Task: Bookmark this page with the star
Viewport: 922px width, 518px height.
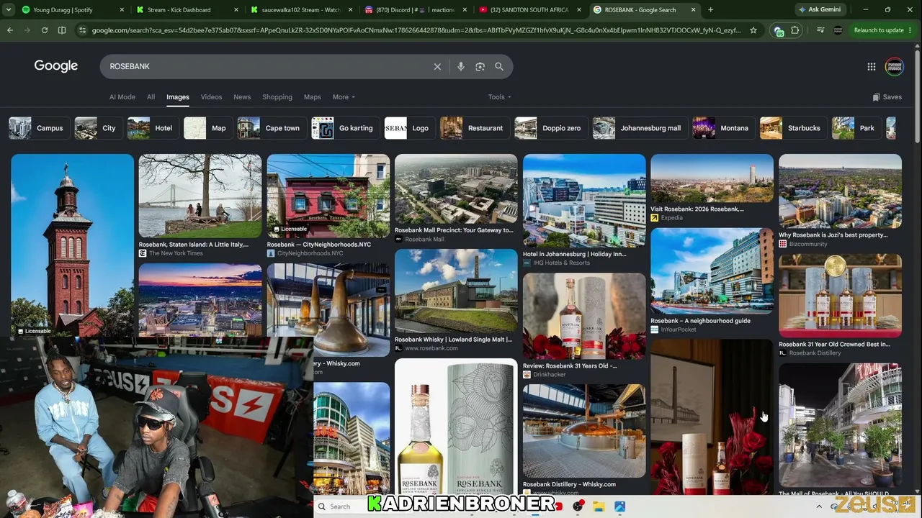Action: pyautogui.click(x=753, y=30)
